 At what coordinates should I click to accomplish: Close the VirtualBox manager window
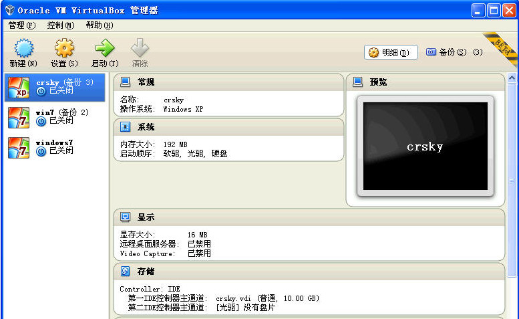[x=510, y=10]
